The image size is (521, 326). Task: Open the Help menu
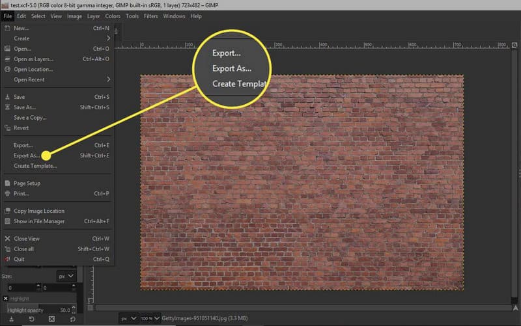pyautogui.click(x=196, y=16)
